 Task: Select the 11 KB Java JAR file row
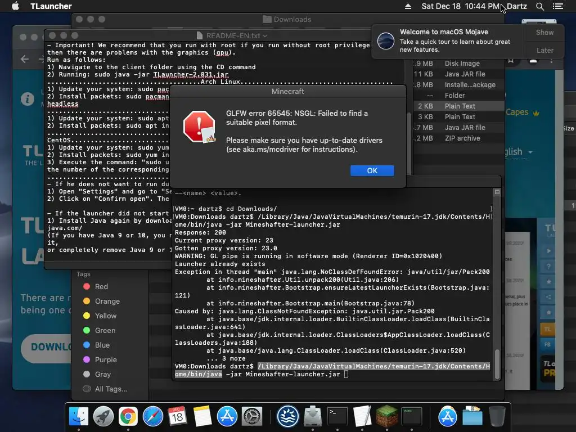pos(458,74)
